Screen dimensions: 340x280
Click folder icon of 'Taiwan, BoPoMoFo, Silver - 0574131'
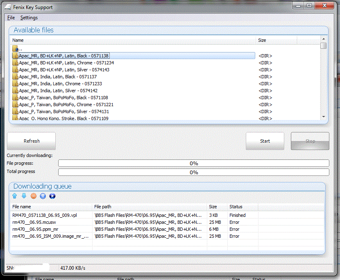15,112
